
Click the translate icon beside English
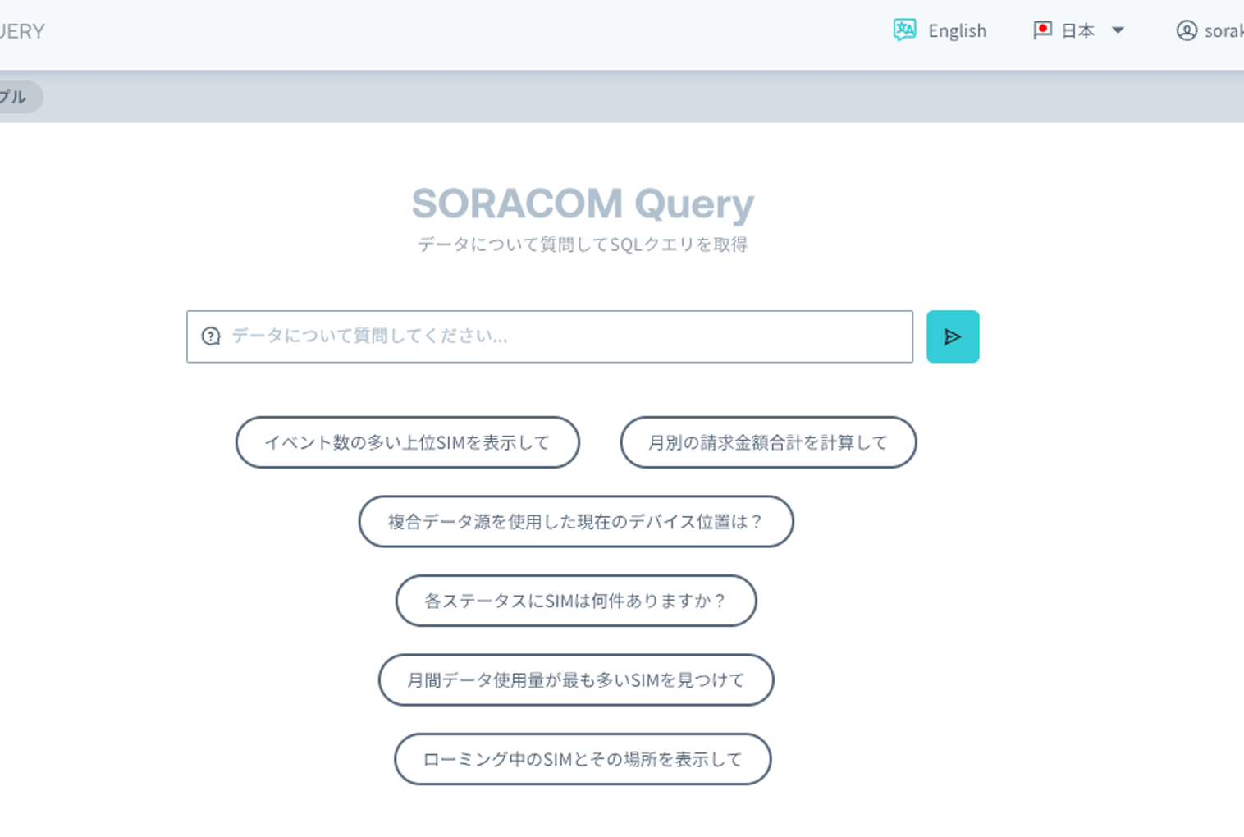click(x=904, y=30)
